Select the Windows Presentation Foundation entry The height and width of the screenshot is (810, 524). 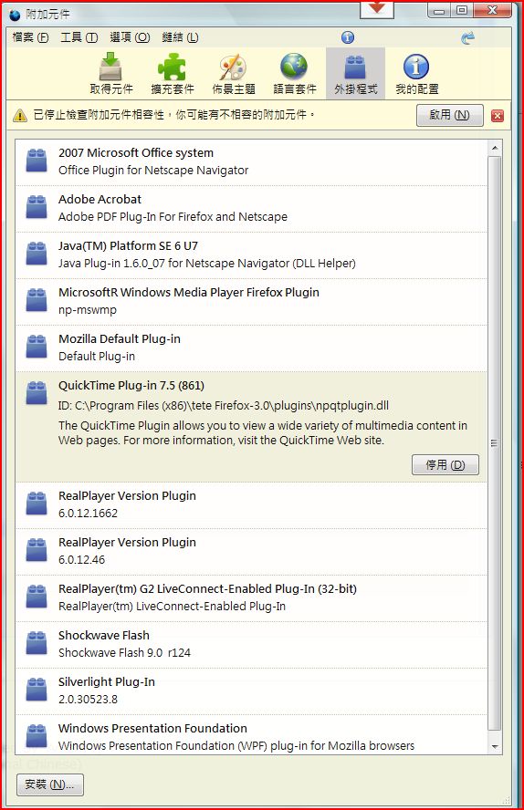tap(252, 734)
